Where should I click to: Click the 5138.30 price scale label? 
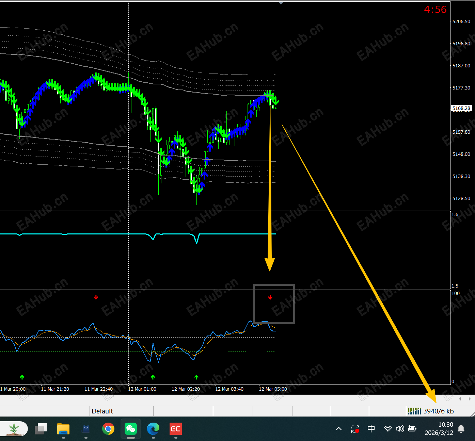tap(461, 176)
